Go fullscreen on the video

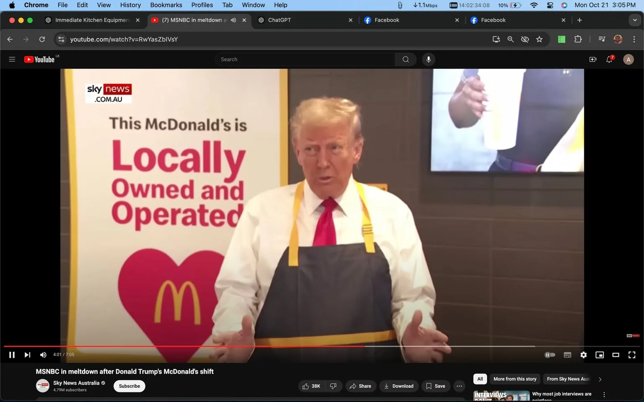[x=632, y=355]
